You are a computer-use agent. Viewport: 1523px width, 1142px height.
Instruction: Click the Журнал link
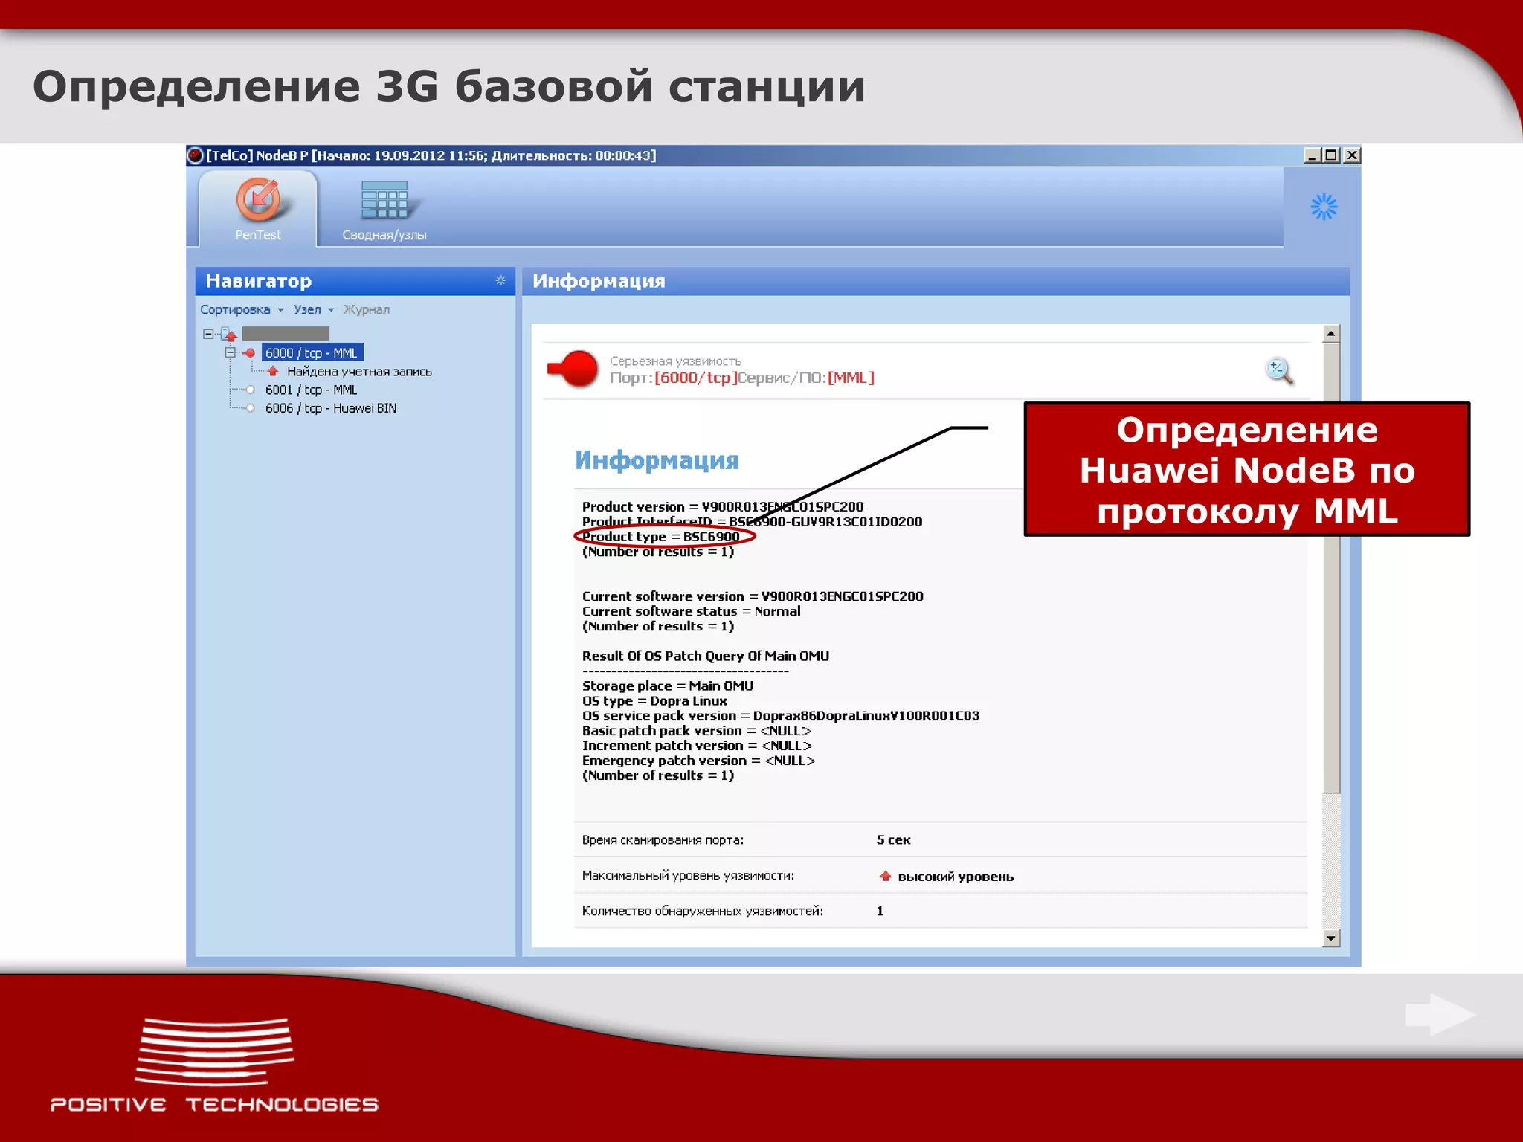click(x=366, y=309)
